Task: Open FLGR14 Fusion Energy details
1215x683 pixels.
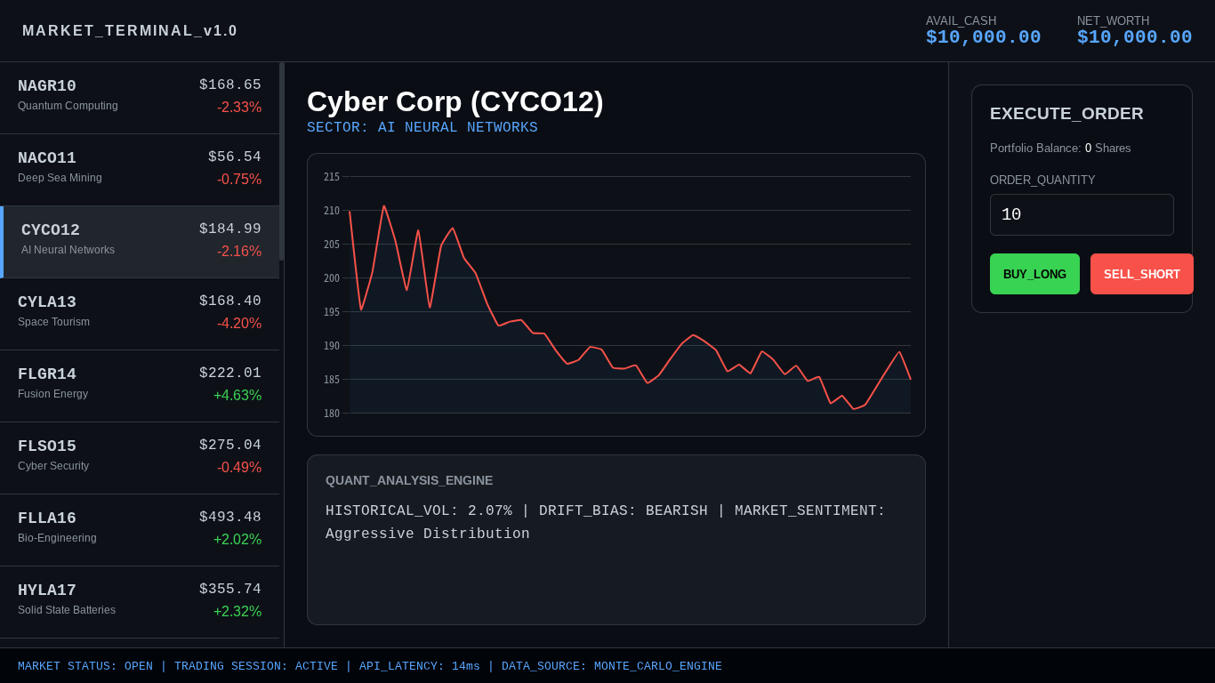Action: click(139, 384)
